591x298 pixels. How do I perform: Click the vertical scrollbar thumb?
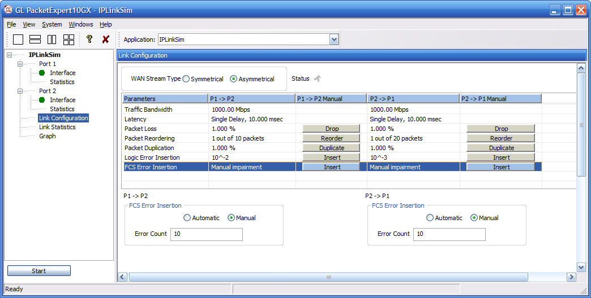point(581,125)
